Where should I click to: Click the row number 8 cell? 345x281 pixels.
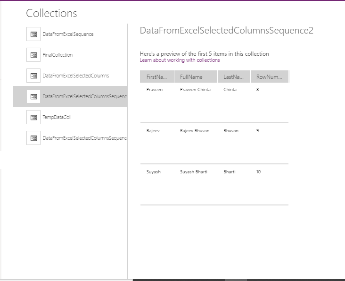[x=257, y=90]
